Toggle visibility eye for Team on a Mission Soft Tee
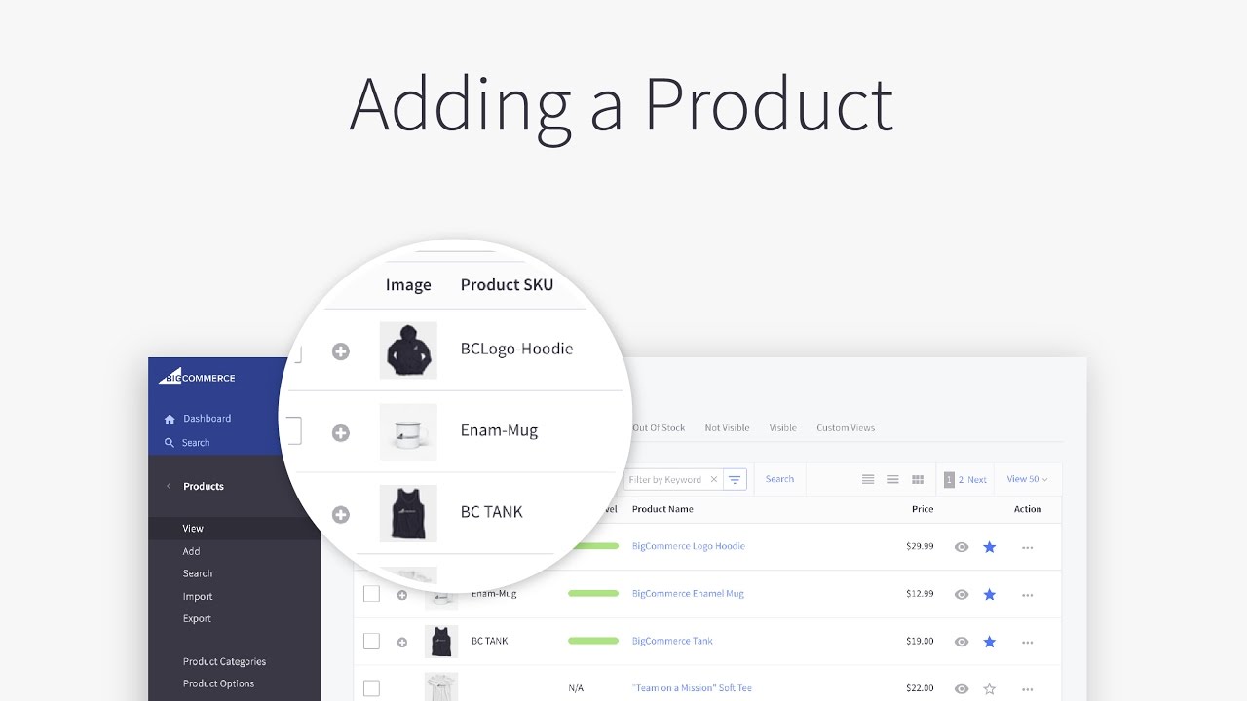1247x701 pixels. pos(962,688)
